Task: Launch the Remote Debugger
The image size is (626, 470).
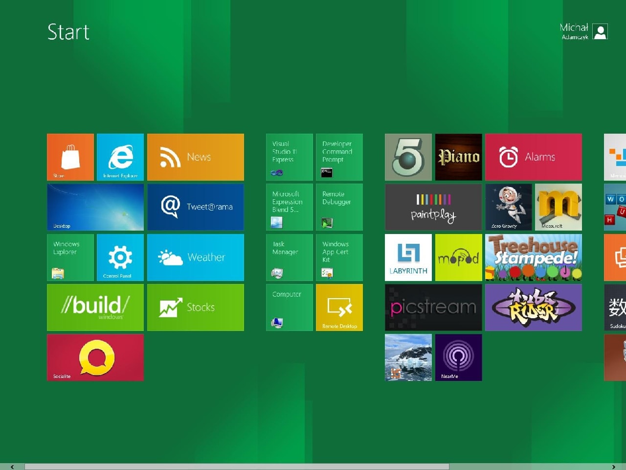Action: point(339,207)
